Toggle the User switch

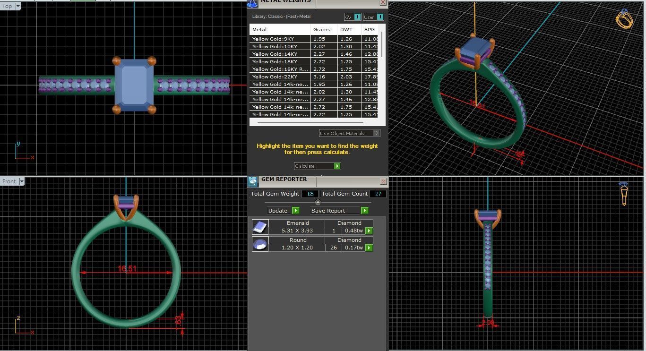373,17
